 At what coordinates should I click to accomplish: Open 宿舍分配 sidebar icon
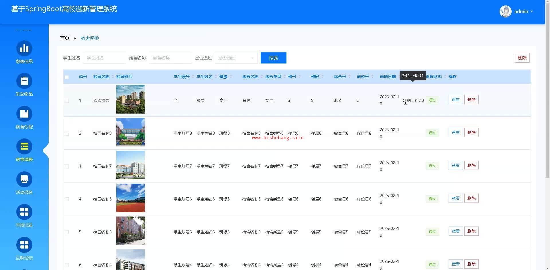(24, 114)
